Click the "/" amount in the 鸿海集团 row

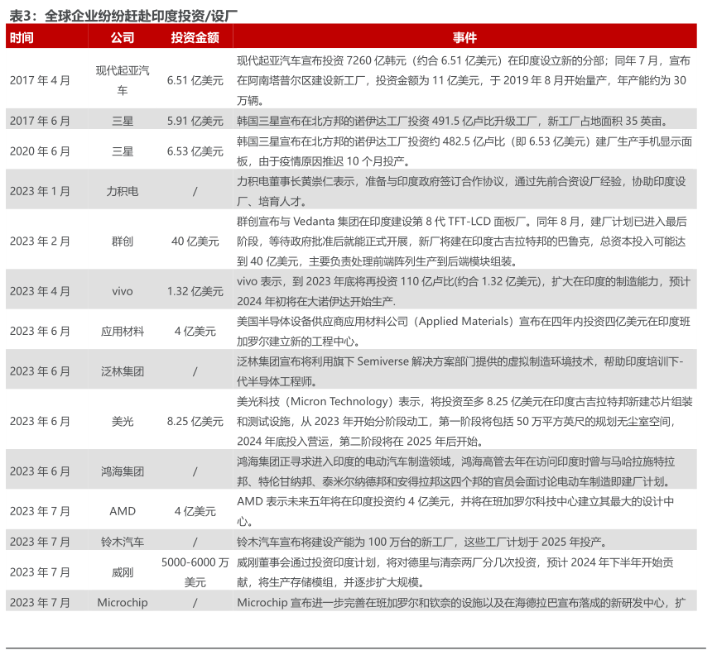point(195,471)
